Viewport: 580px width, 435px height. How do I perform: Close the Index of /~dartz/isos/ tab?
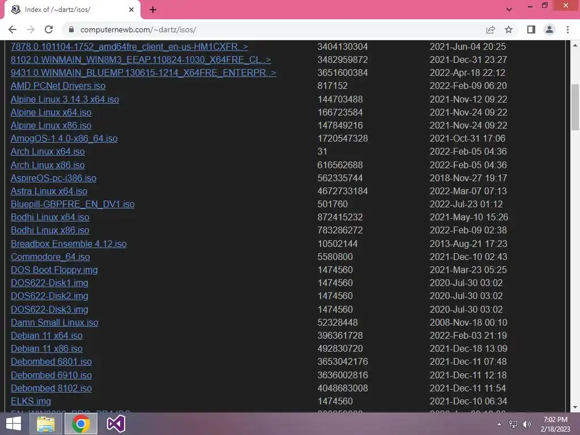pyautogui.click(x=131, y=10)
